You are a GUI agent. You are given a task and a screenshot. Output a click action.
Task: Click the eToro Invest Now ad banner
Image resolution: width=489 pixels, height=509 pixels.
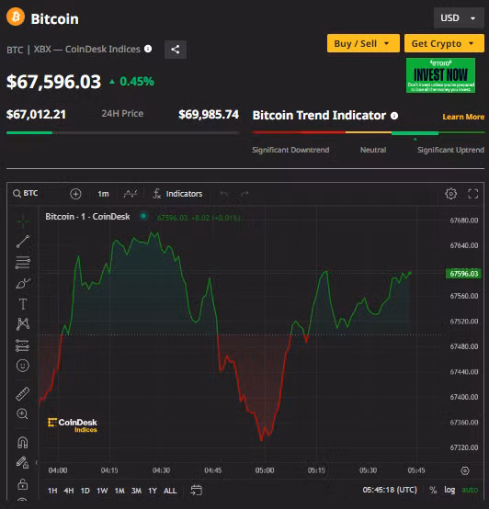point(440,75)
